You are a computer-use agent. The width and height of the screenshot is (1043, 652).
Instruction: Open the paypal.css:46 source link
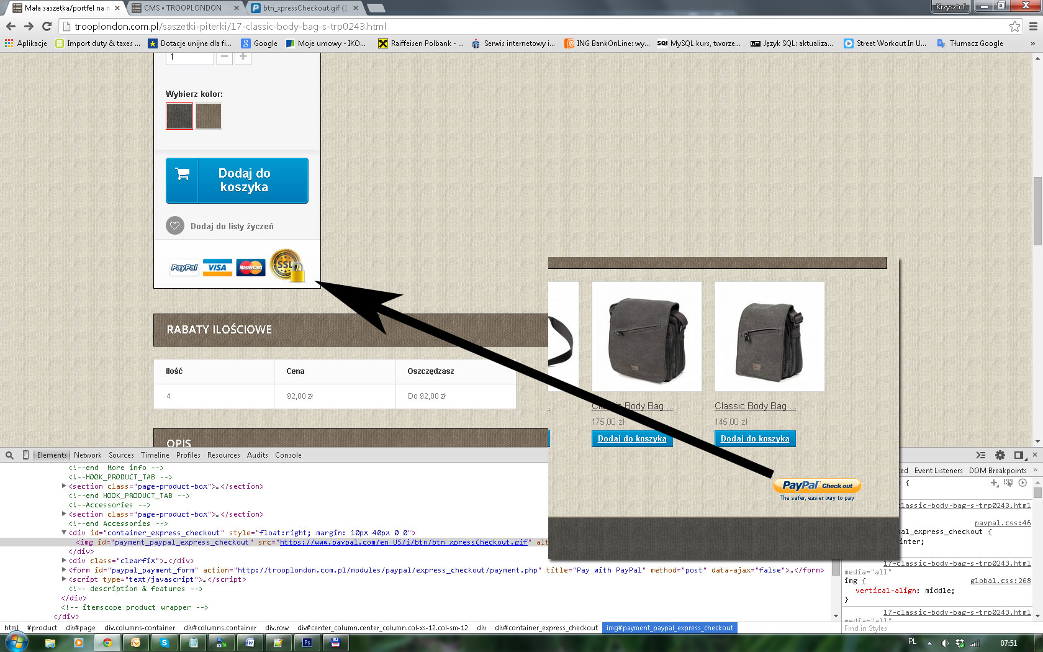click(1003, 523)
